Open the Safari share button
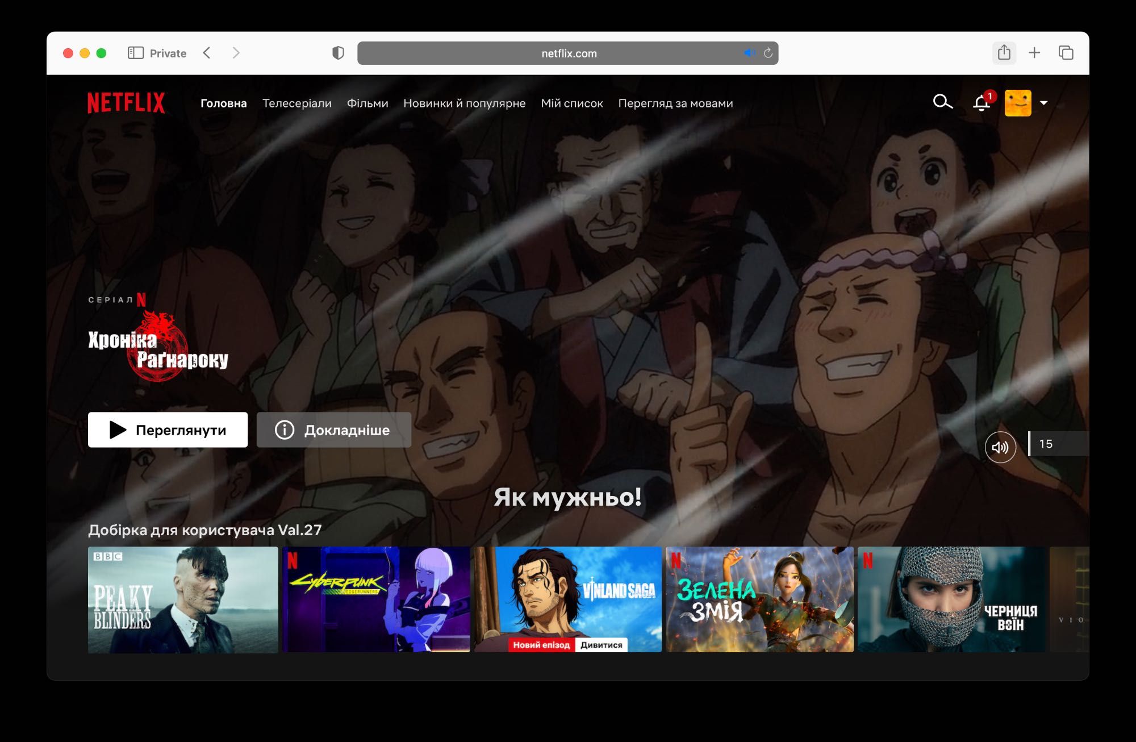This screenshot has width=1136, height=742. point(1004,53)
